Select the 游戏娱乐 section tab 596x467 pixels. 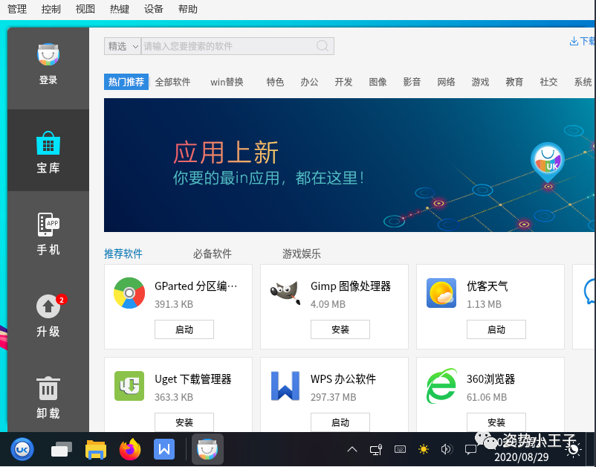coord(302,254)
